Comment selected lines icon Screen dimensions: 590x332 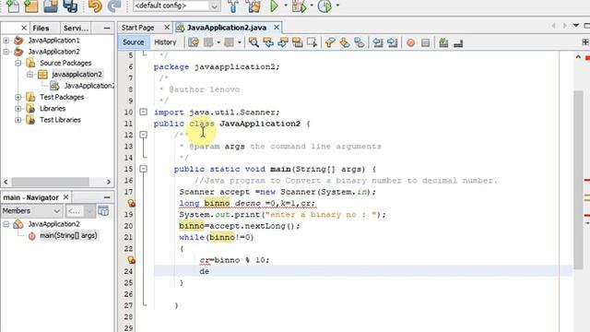[443, 42]
